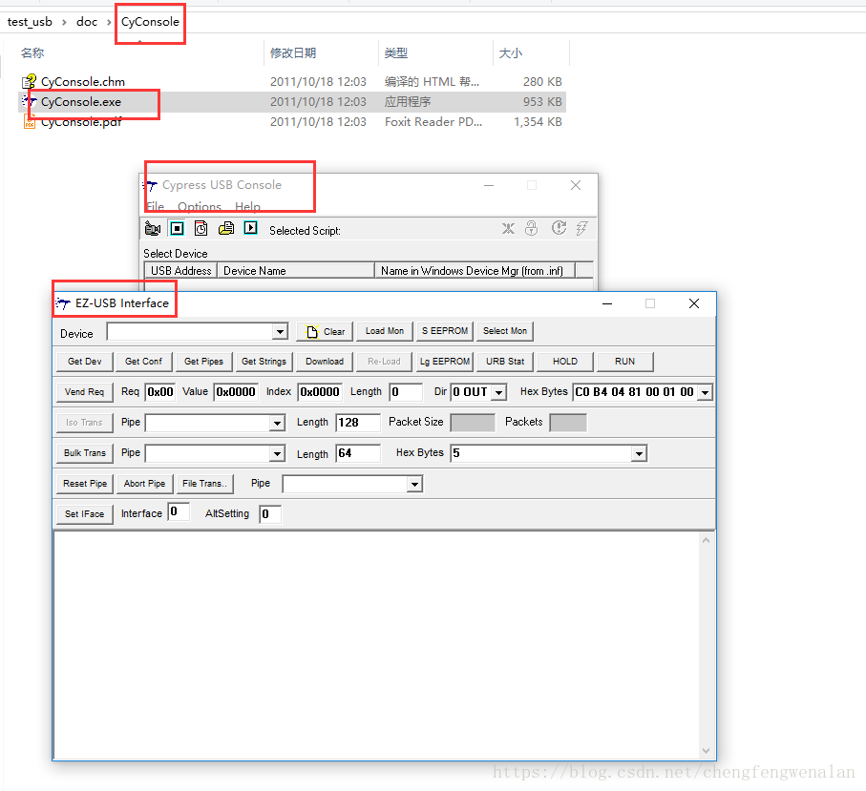Click the CyConsole.exe application icon
Screen dimensions: 866x791
29,101
